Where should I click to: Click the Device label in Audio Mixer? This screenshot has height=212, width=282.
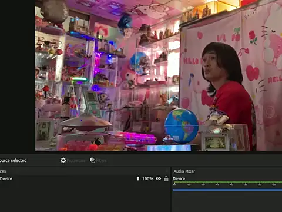tap(179, 178)
